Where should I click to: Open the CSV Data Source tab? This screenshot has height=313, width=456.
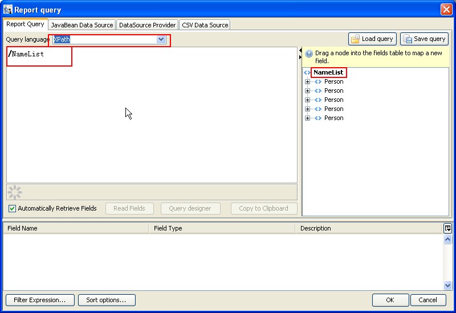coord(205,25)
